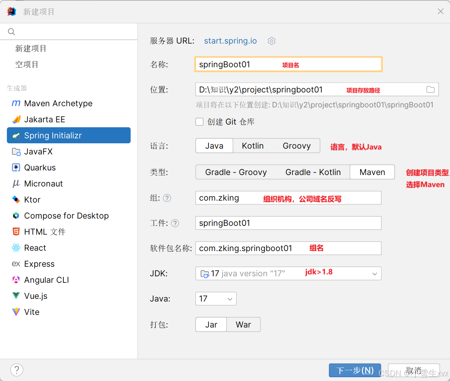Click the Vite lightning icon

coord(16,312)
